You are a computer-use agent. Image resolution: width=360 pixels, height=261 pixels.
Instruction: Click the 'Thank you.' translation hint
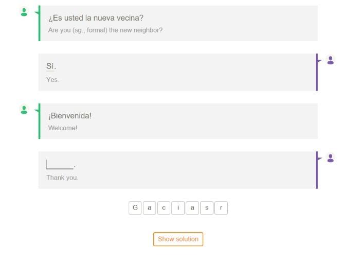62,178
